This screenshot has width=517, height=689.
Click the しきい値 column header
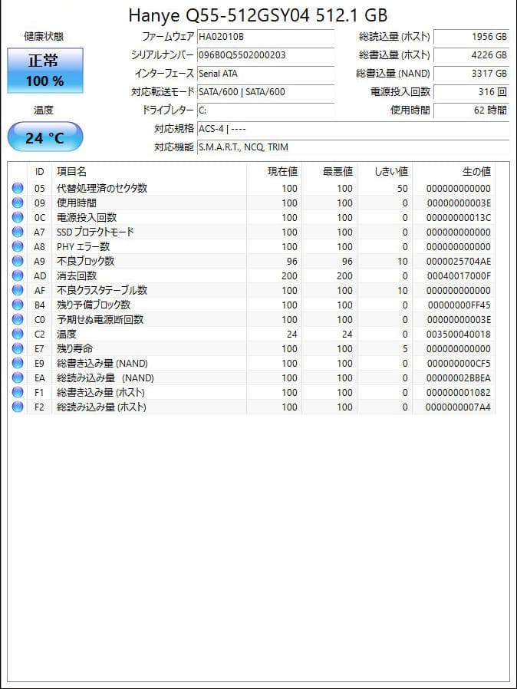tap(385, 171)
